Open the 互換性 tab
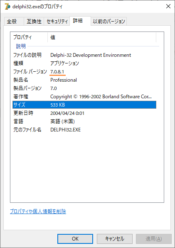The height and width of the screenshot is (248, 175). coord(34,21)
